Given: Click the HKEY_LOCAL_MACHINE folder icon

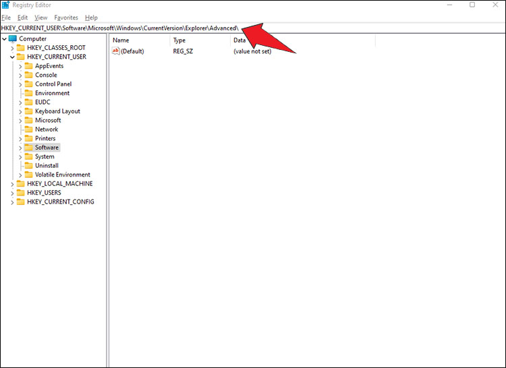Looking at the screenshot, I should pos(21,183).
